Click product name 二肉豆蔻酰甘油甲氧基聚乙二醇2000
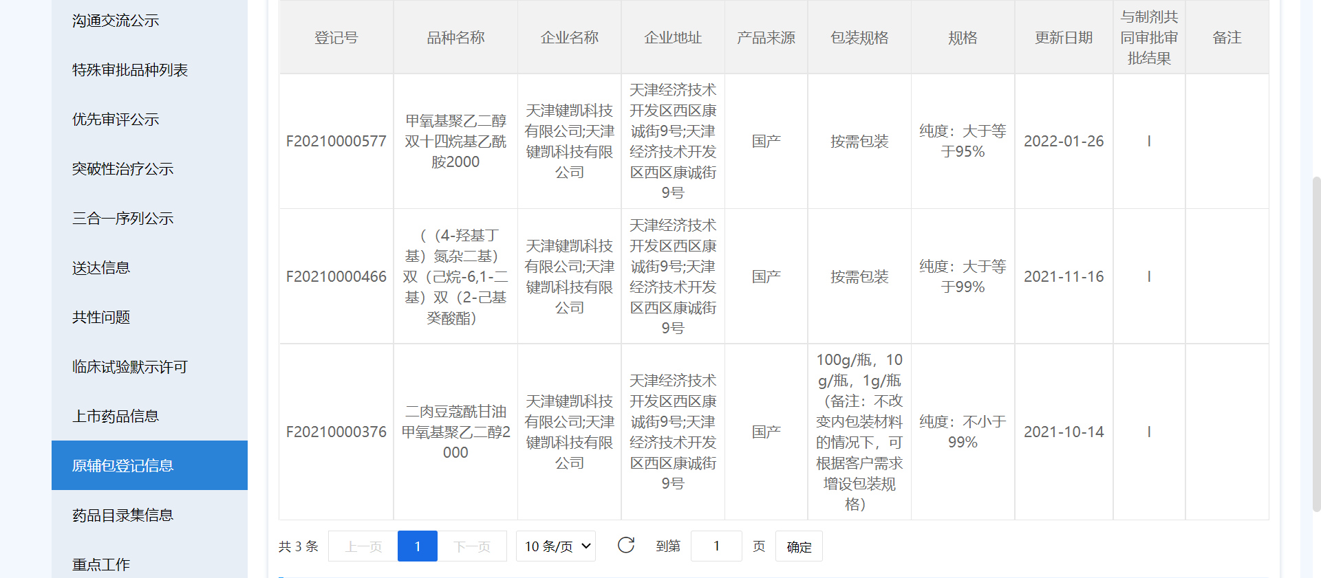The width and height of the screenshot is (1321, 578). pos(455,432)
